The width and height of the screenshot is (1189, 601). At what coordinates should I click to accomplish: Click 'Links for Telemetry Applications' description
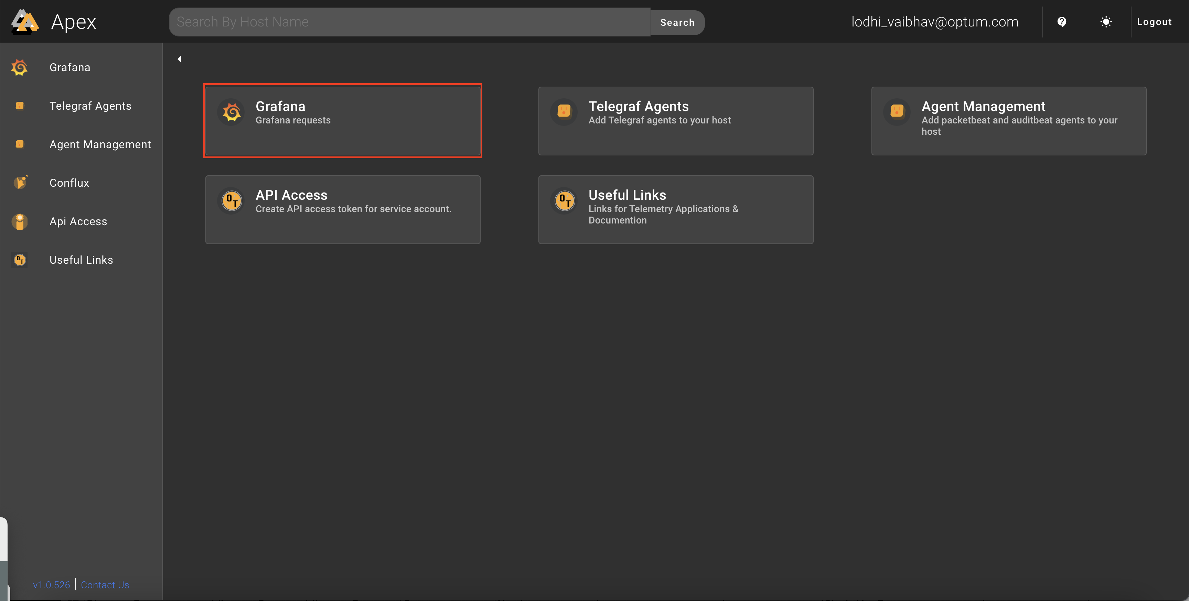click(663, 215)
